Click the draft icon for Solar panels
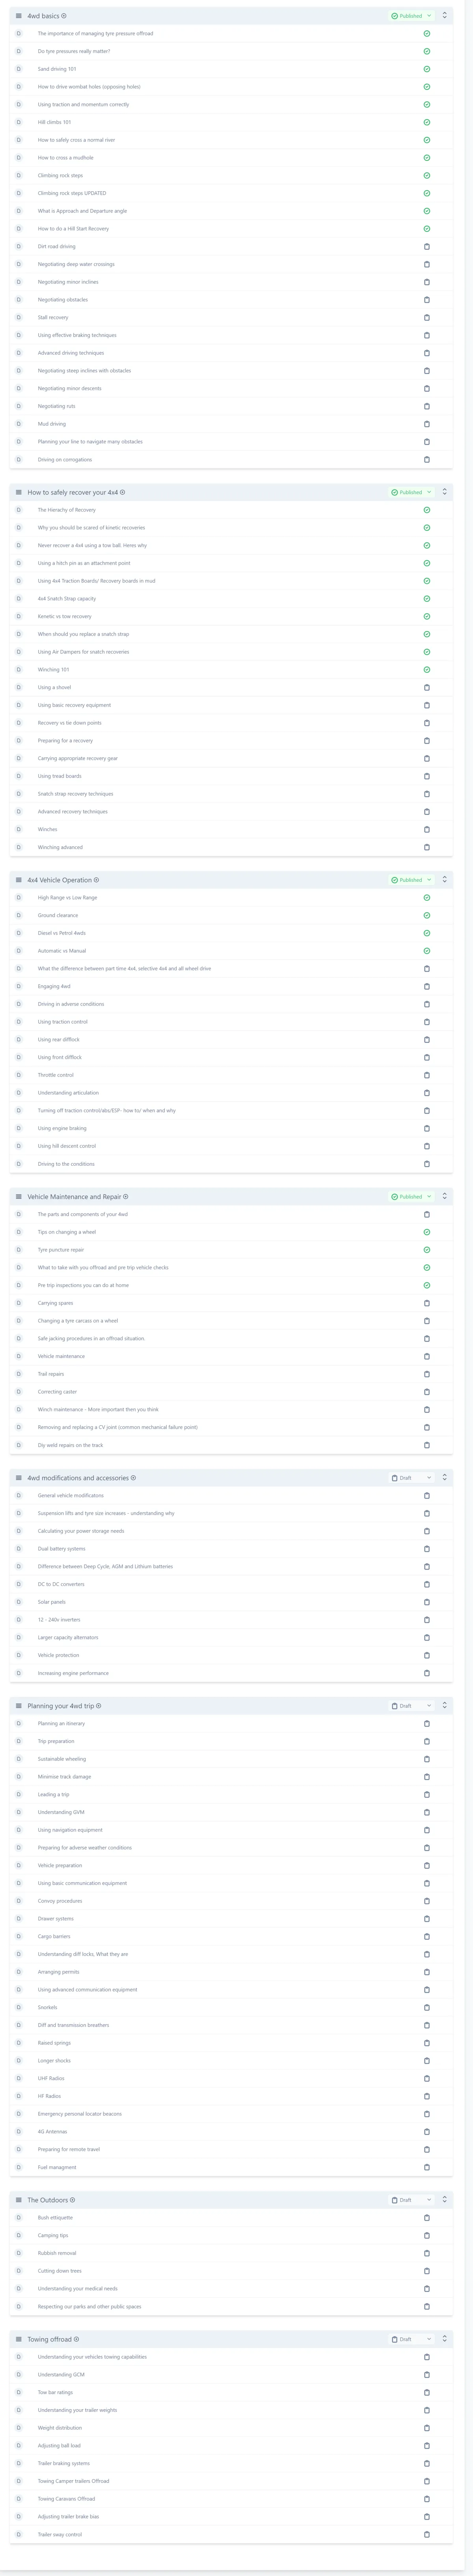This screenshot has height=2576, width=473. coord(427,1602)
